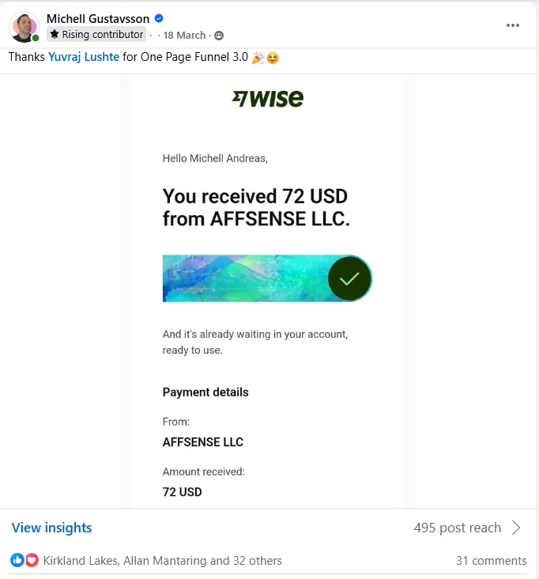The height and width of the screenshot is (579, 539).
Task: Click the red heart reaction icon
Action: point(32,560)
